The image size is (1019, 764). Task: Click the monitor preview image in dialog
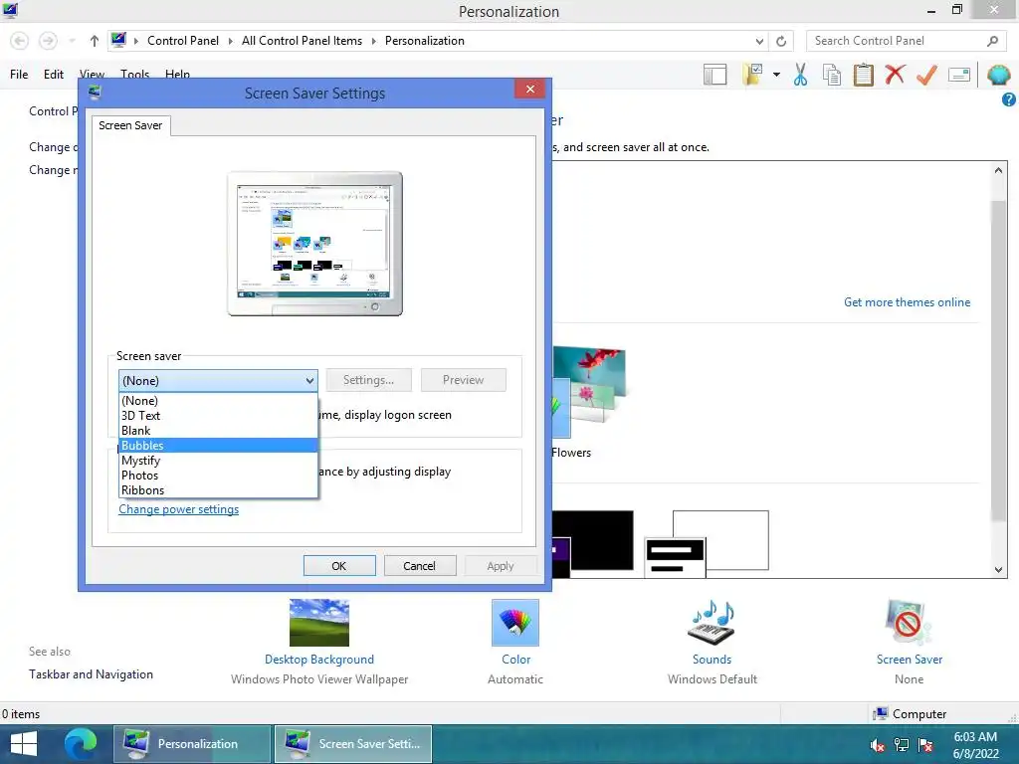coord(315,245)
